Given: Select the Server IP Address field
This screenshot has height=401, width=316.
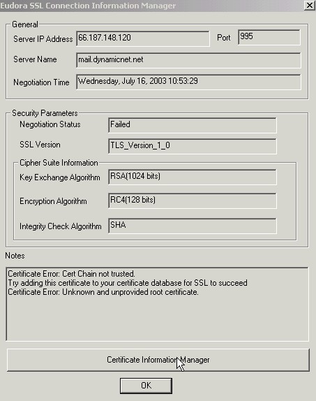Looking at the screenshot, I should tap(143, 38).
